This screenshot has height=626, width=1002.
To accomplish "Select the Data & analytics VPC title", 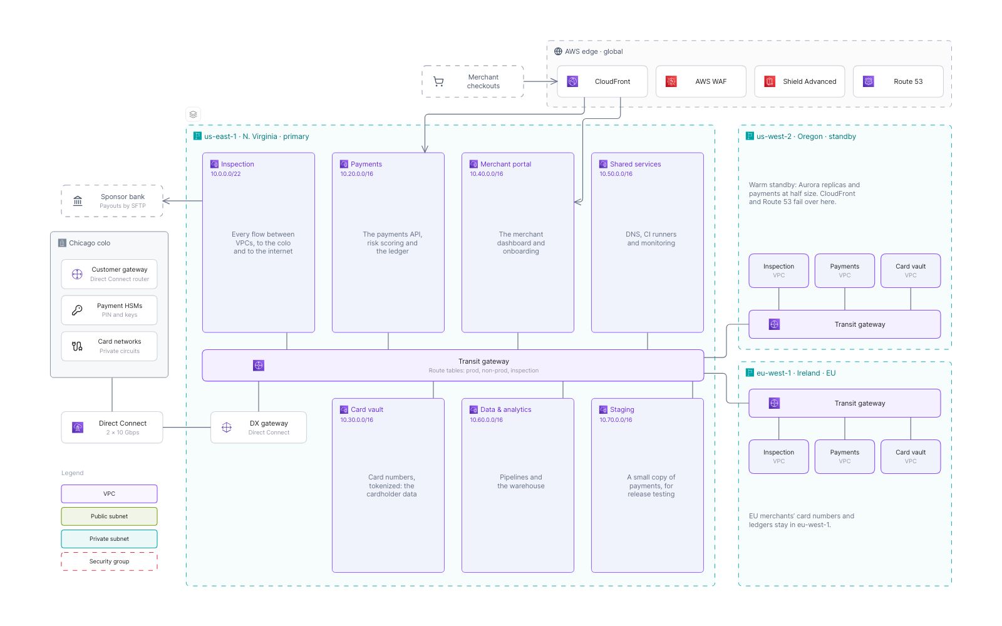I will (x=505, y=409).
